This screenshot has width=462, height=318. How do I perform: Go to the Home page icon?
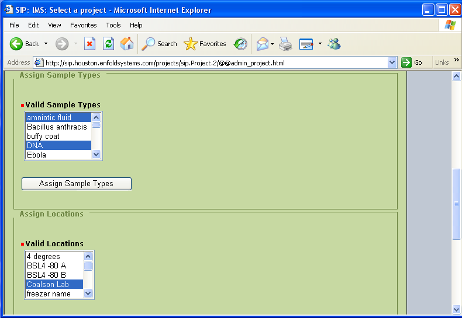point(126,44)
